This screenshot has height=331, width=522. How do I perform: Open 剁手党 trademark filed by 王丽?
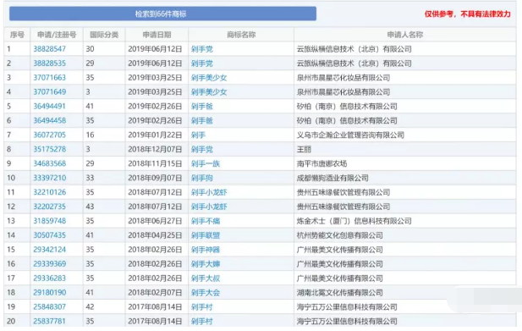(201, 149)
